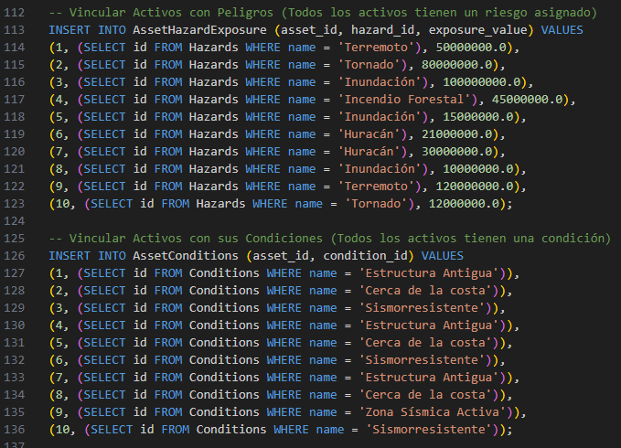Click 'Cerca de la costa' on line 131
This screenshot has height=448, width=621.
[x=425, y=343]
